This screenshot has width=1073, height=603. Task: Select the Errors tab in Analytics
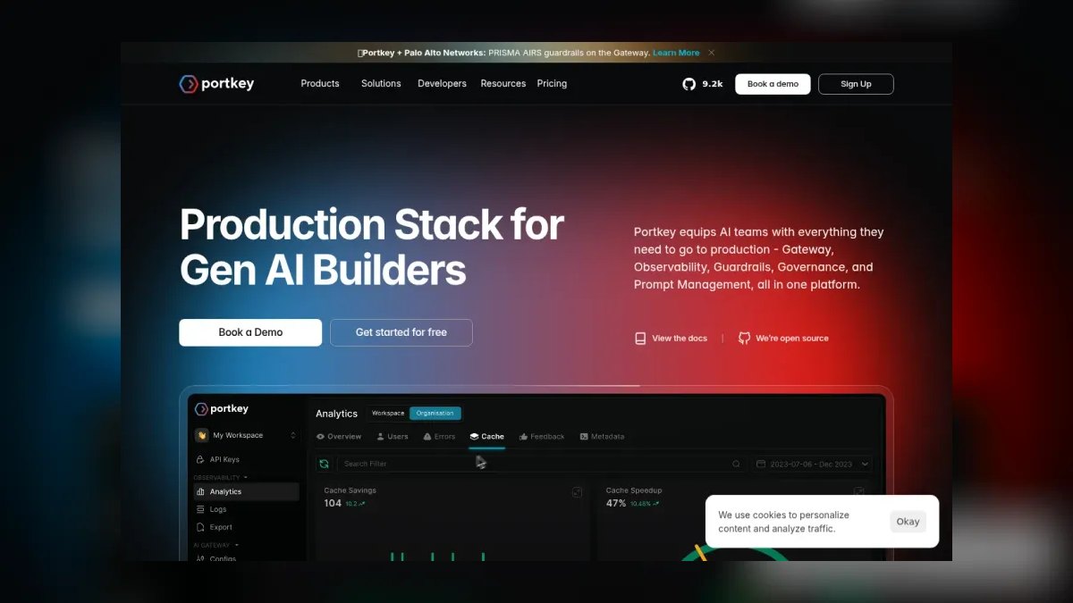pos(439,437)
